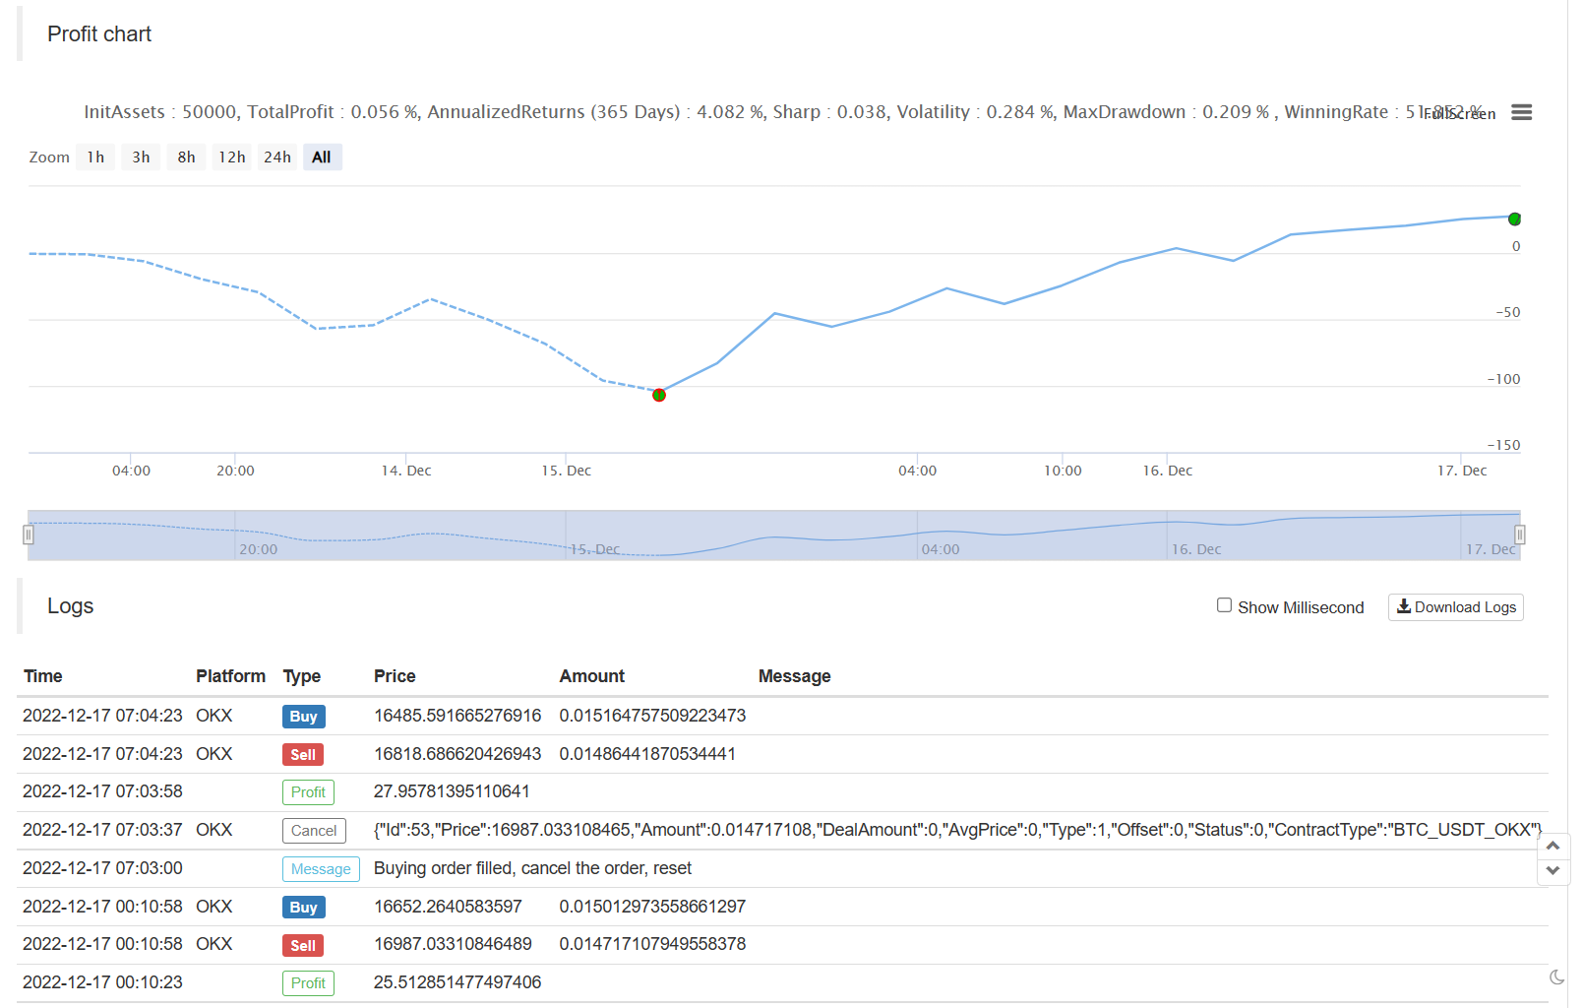Click profit value 27.95781395110641
This screenshot has height=1008, width=1583.
coord(452,791)
